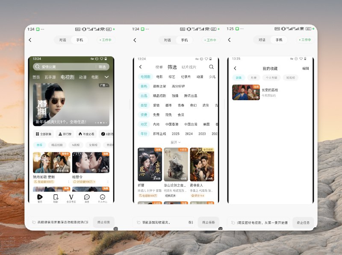Click the banner carousel page indicator dots
The width and height of the screenshot is (342, 255).
pos(101,123)
